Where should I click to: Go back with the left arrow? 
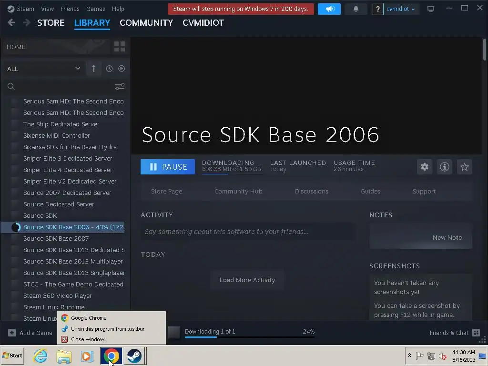[x=11, y=22]
